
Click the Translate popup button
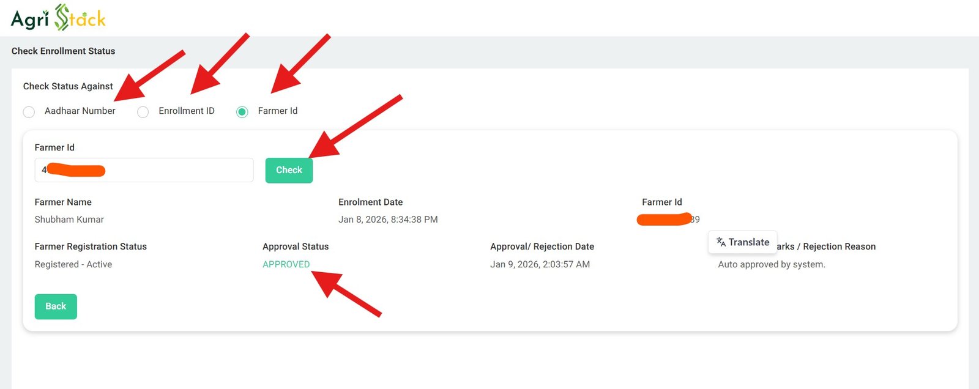point(742,242)
